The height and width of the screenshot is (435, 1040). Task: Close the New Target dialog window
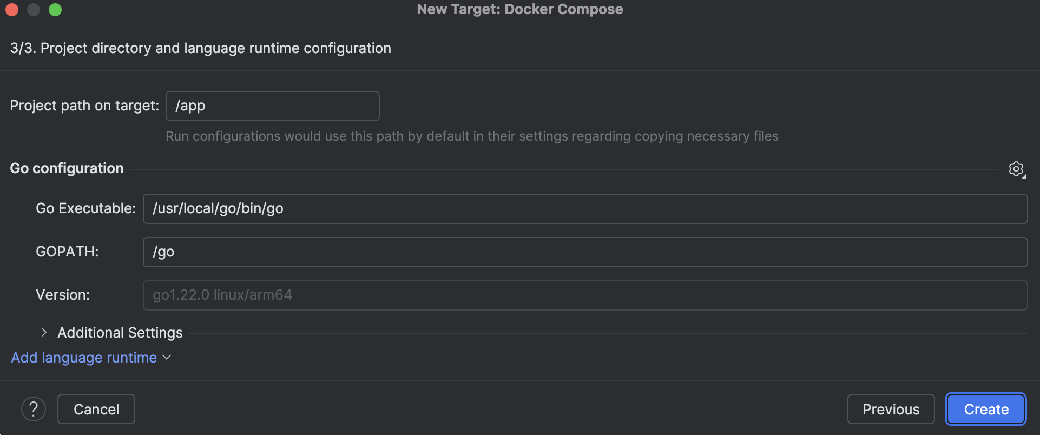pyautogui.click(x=12, y=10)
